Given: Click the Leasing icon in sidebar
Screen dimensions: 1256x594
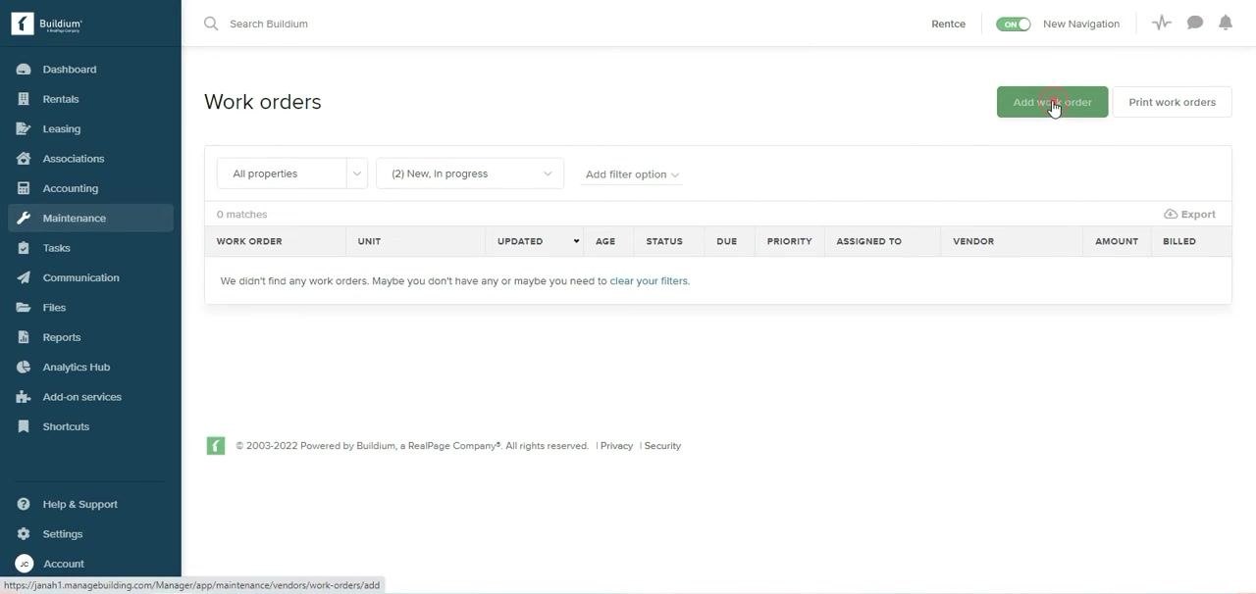Looking at the screenshot, I should coord(24,128).
